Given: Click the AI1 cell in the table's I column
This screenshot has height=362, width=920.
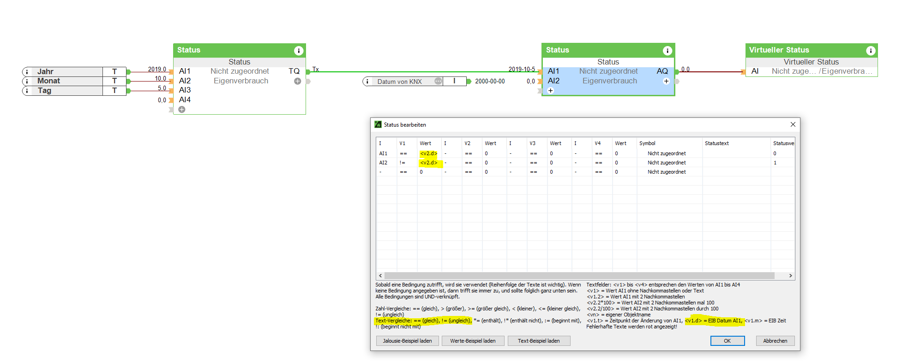Looking at the screenshot, I should pos(383,153).
